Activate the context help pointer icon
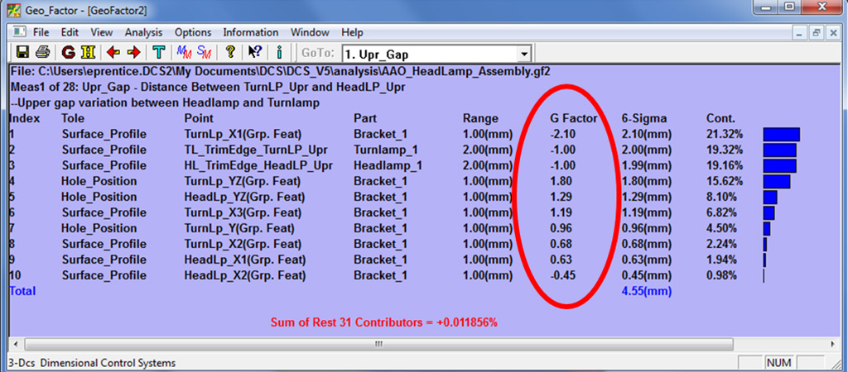The image size is (848, 372). [255, 53]
